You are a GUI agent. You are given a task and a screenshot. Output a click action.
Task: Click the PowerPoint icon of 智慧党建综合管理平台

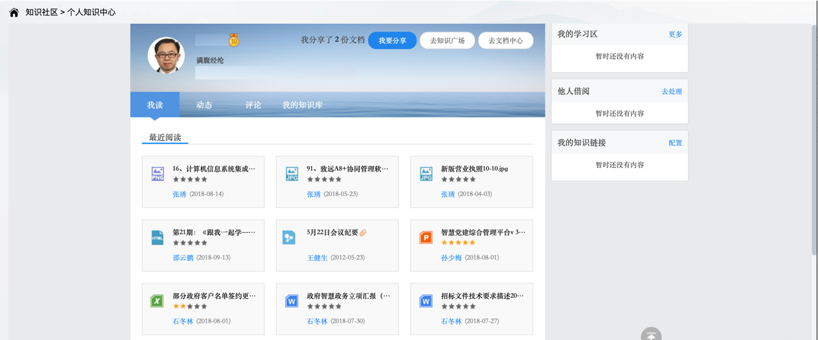coord(426,237)
